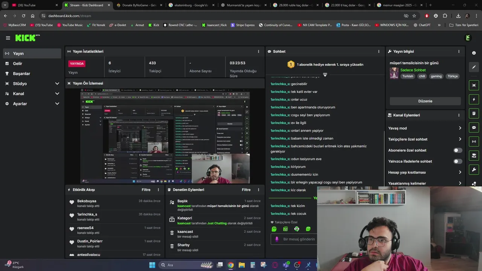
Task: Click the stream preview thumbnail
Action: click(x=165, y=136)
